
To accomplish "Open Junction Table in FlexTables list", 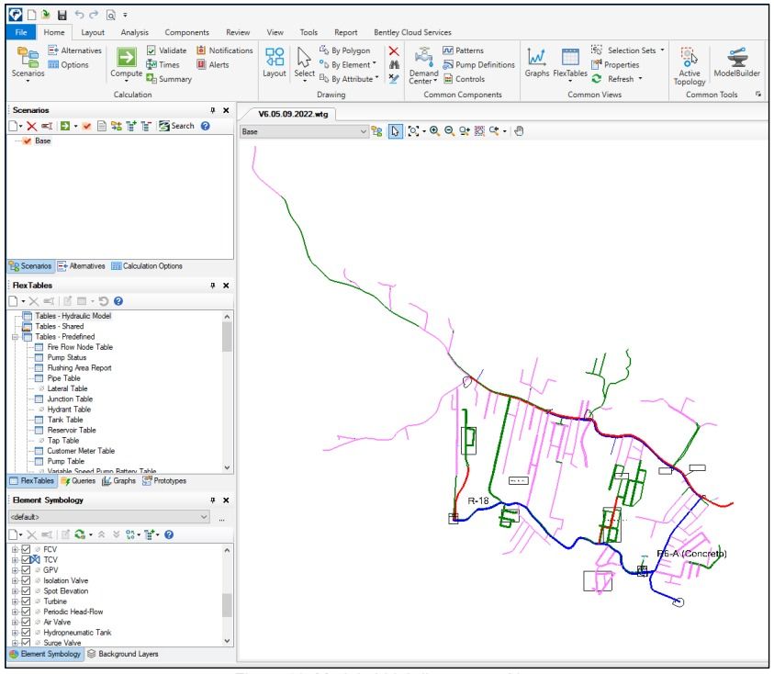I will coord(69,399).
